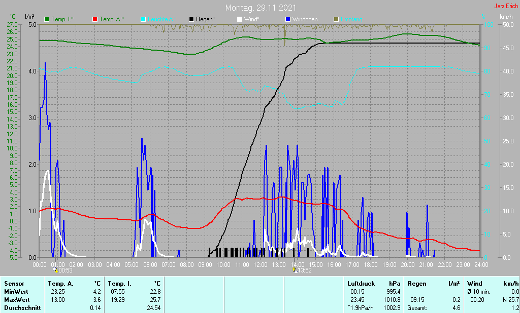
Task: Click the '24:00' time axis label
Action: pos(481,265)
